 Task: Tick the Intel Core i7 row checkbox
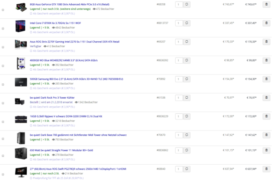3,29
